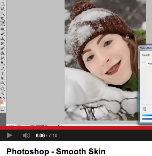
Task: Expand the status bar info arrow
Action: (58, 125)
